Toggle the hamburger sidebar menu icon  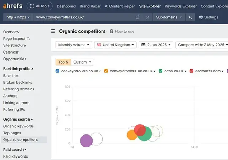point(53,31)
